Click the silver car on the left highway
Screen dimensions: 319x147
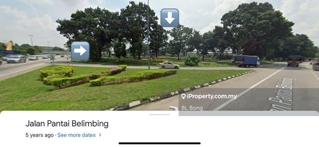coord(16,59)
